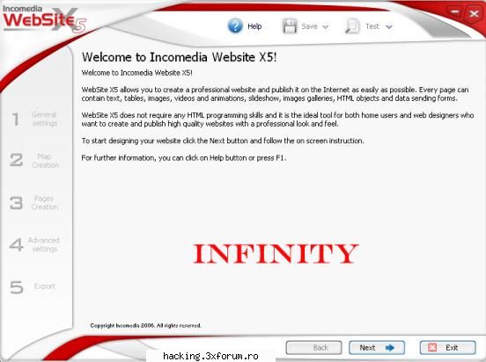
Task: Click the 'Copyright Incomedia 2006' notice text
Action: 145,325
